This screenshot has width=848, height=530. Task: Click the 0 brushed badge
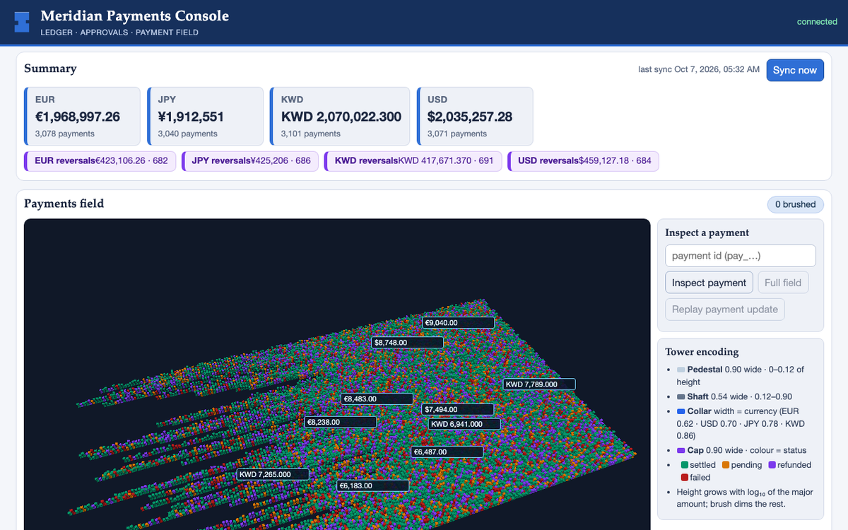[x=796, y=204]
